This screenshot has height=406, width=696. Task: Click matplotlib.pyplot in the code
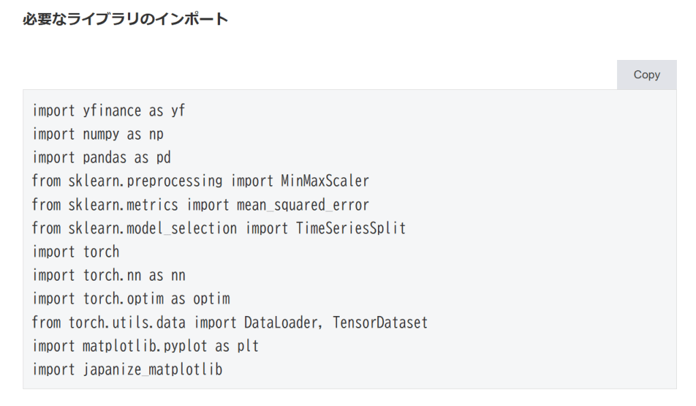pos(146,345)
